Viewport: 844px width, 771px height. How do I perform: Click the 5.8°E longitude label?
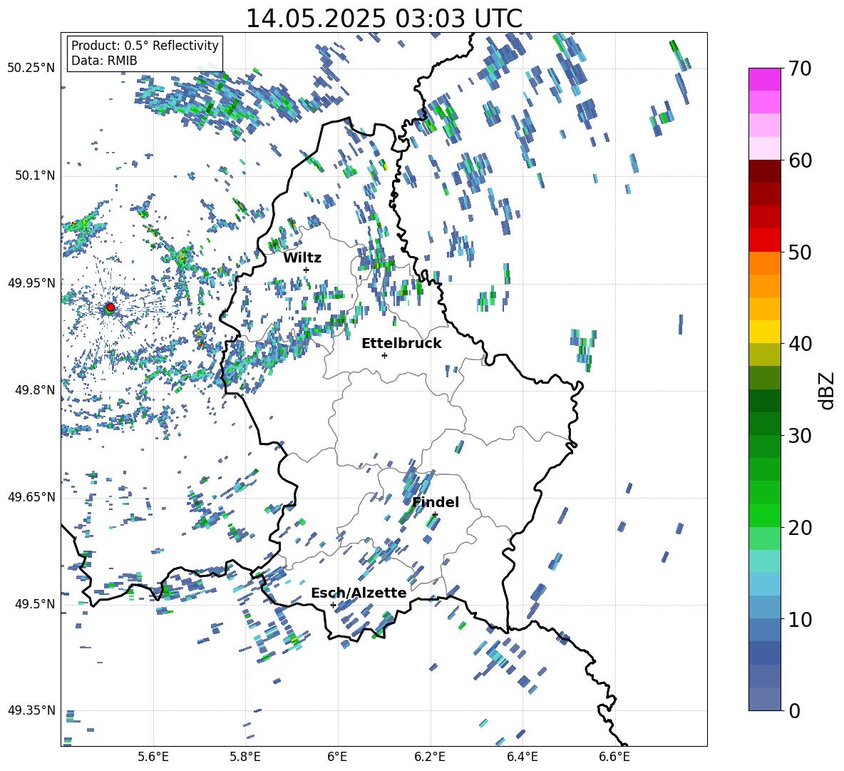pos(245,757)
